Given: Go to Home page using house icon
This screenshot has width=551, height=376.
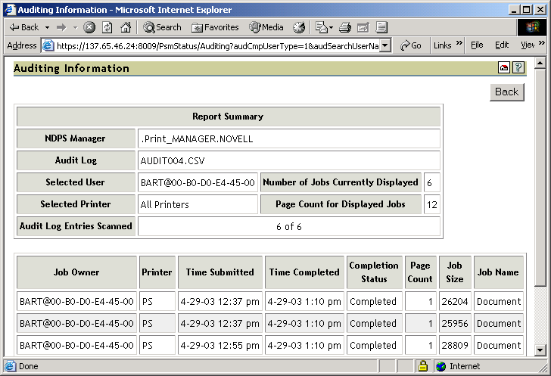Looking at the screenshot, I should (x=126, y=27).
